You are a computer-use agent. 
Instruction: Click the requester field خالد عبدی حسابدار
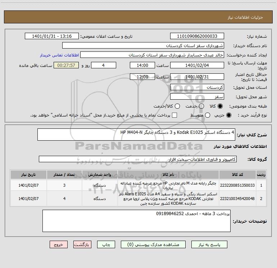(152, 55)
